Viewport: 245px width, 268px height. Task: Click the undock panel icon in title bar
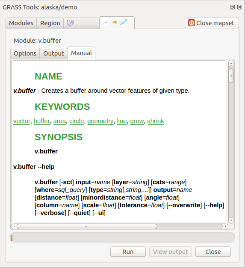pos(232,7)
